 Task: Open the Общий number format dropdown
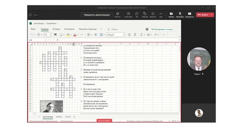click(x=115, y=35)
